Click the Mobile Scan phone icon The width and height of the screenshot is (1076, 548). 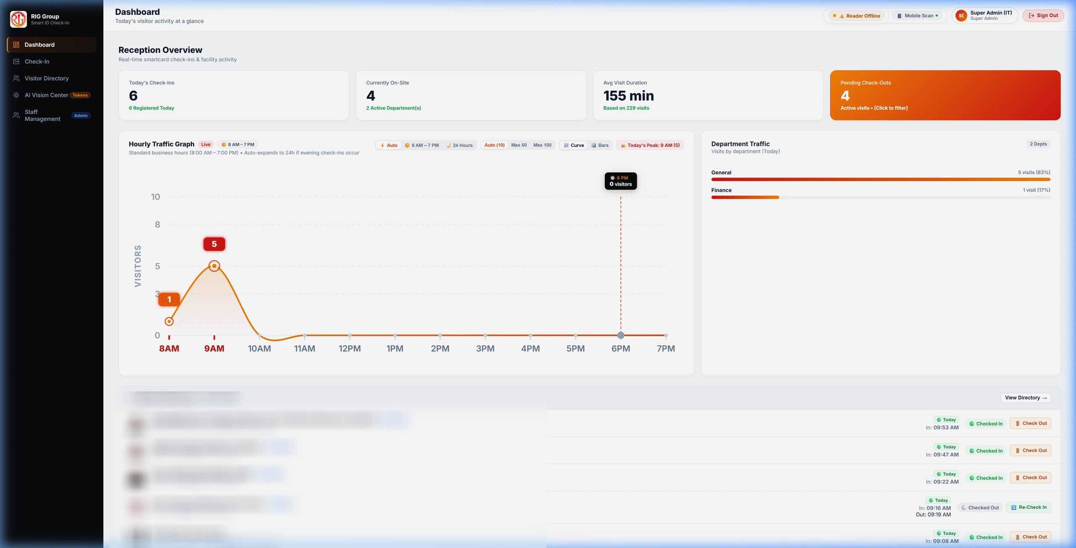pyautogui.click(x=899, y=16)
